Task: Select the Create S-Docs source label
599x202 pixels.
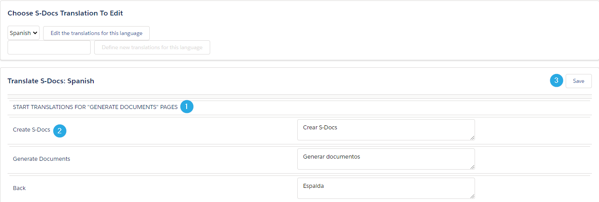Action: pyautogui.click(x=32, y=130)
